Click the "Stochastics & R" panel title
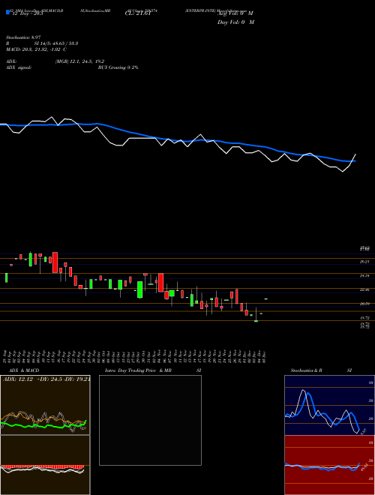Image resolution: width=375 pixels, height=495 pixels. point(307,370)
